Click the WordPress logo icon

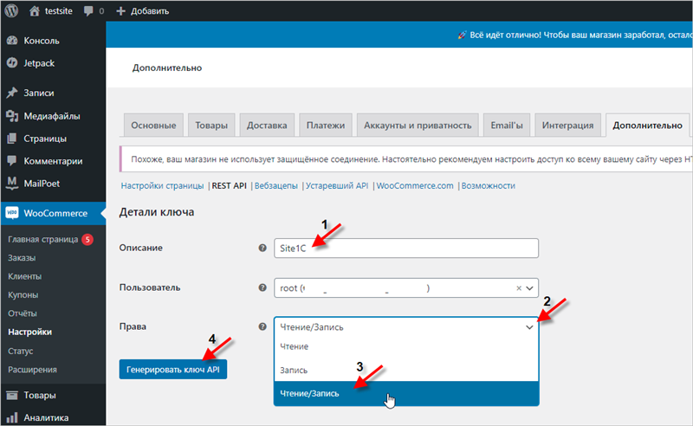12,11
